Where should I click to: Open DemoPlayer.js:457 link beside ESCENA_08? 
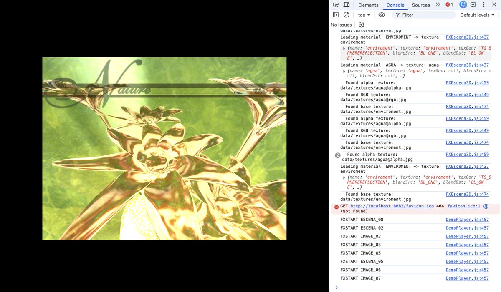(x=467, y=220)
